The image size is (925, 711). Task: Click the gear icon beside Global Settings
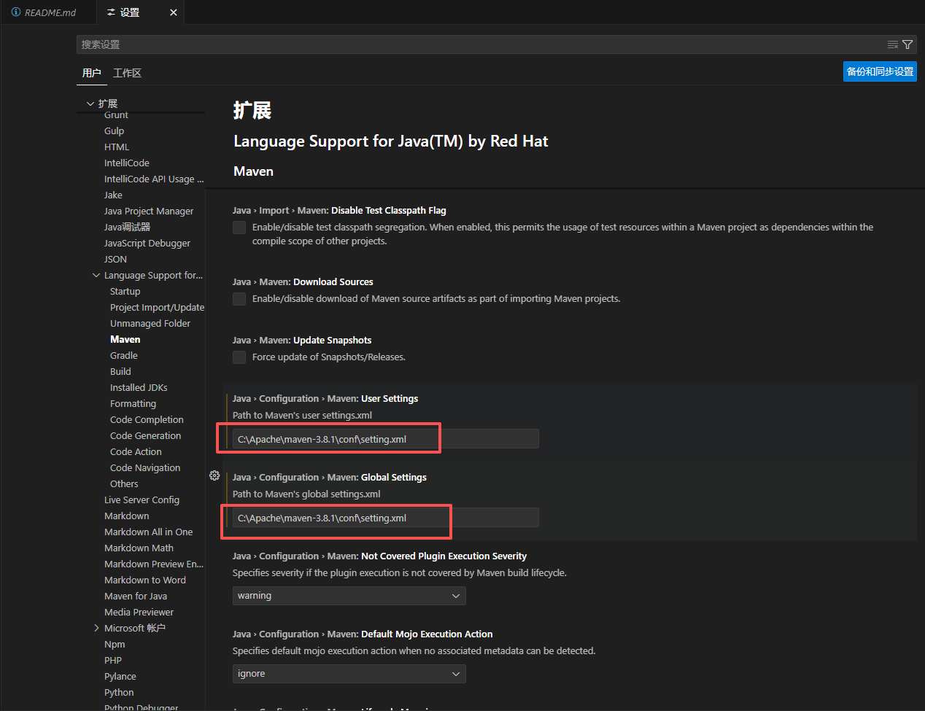214,475
